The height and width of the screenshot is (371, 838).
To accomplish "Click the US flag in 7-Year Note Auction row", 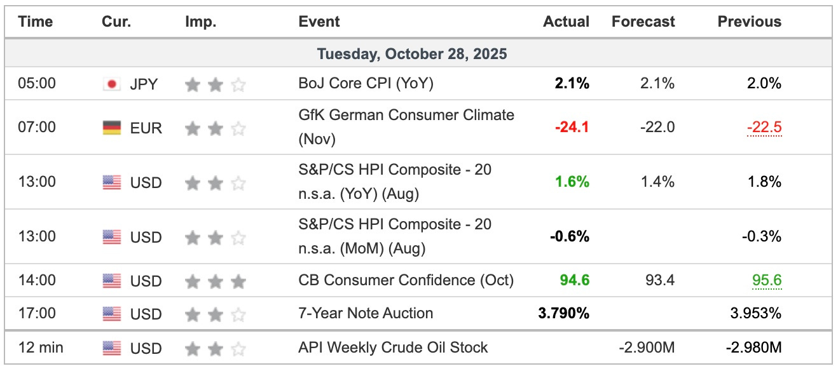I will pos(112,314).
